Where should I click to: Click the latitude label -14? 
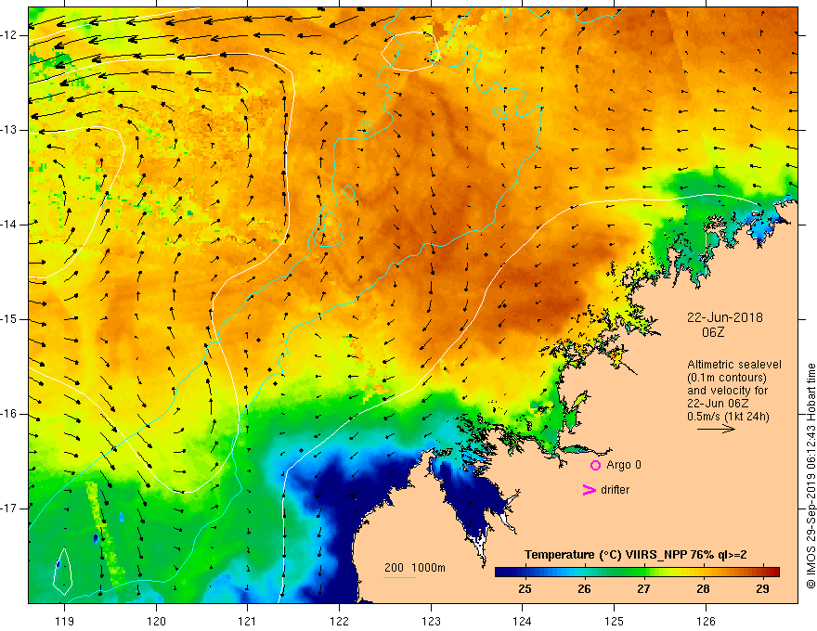9,225
